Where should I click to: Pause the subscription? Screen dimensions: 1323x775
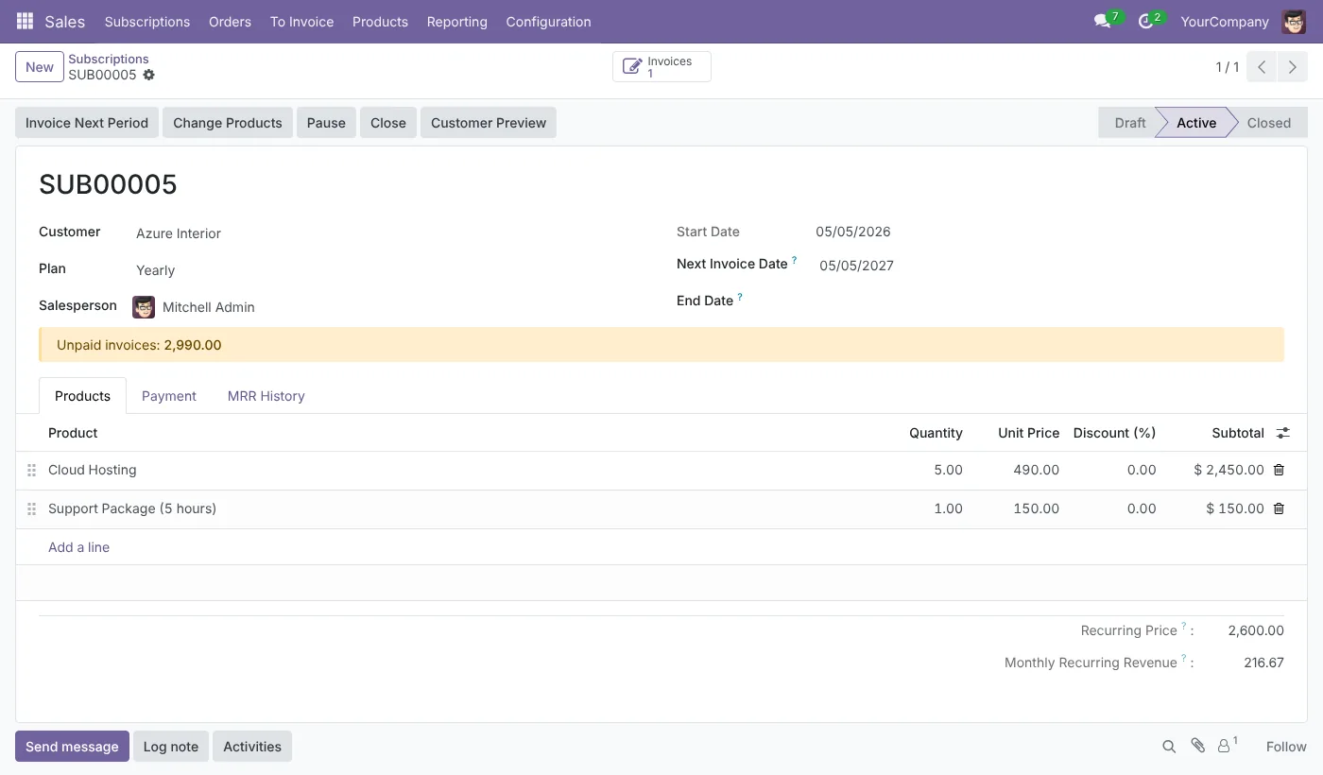tap(326, 123)
